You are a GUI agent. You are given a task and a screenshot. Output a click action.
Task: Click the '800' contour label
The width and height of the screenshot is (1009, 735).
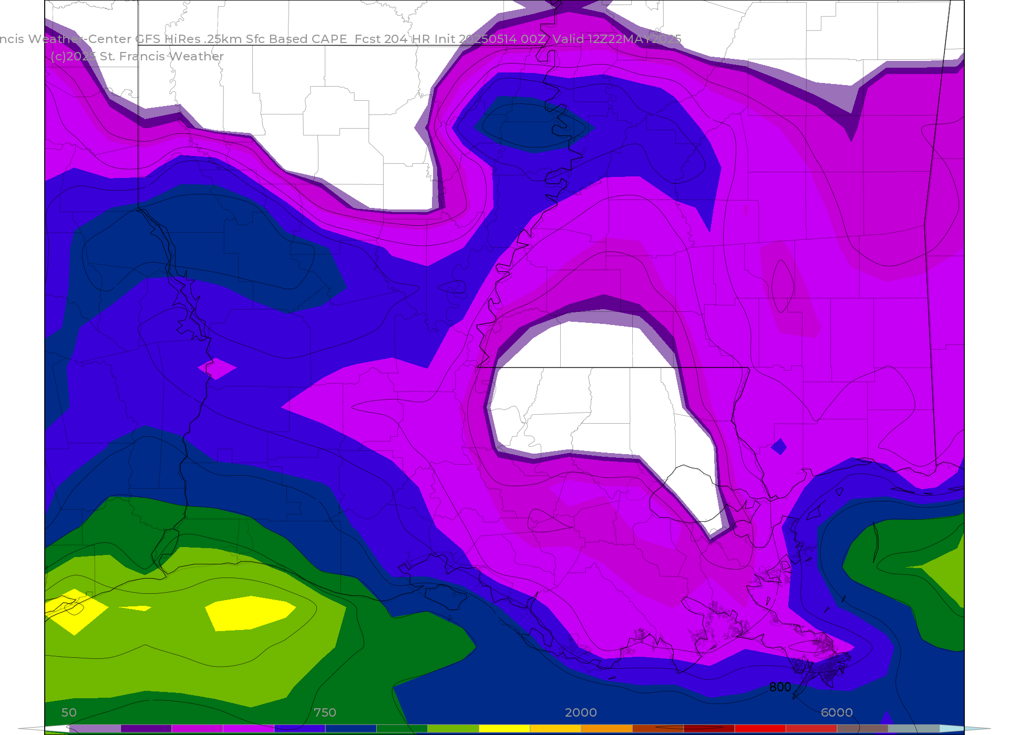(x=780, y=687)
